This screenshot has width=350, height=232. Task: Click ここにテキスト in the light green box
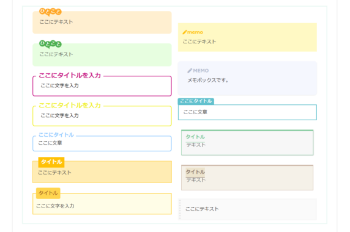[56, 54]
